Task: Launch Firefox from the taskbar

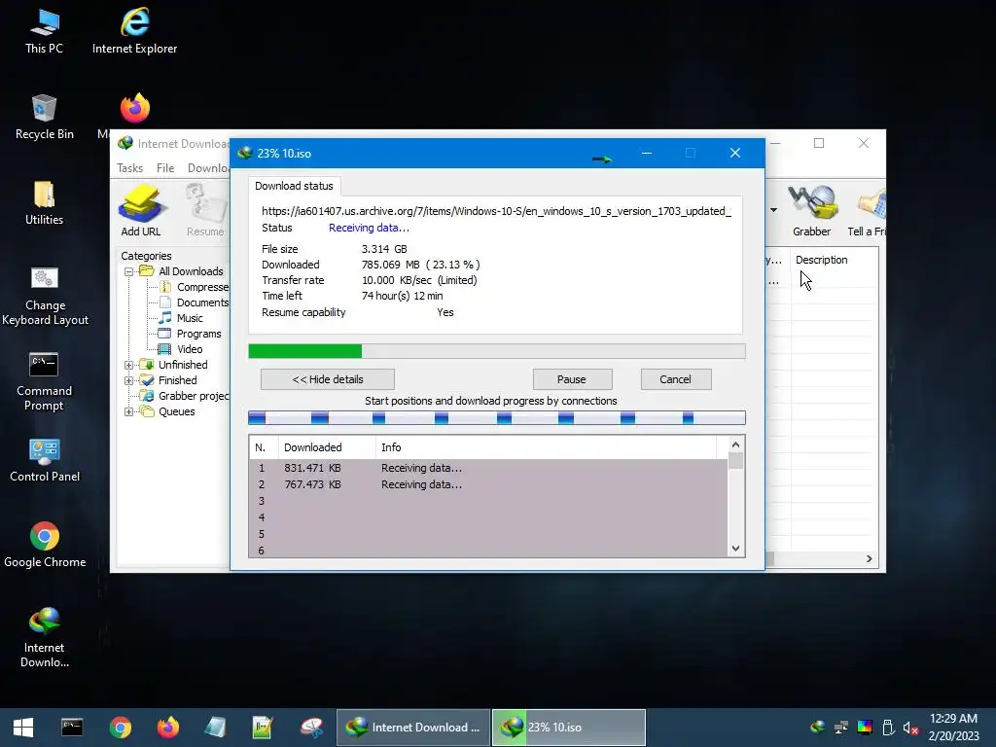Action: tap(168, 728)
